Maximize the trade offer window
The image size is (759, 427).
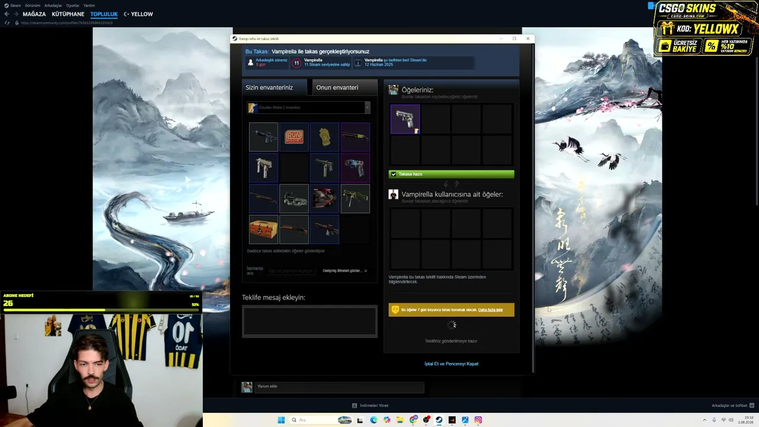coord(514,39)
